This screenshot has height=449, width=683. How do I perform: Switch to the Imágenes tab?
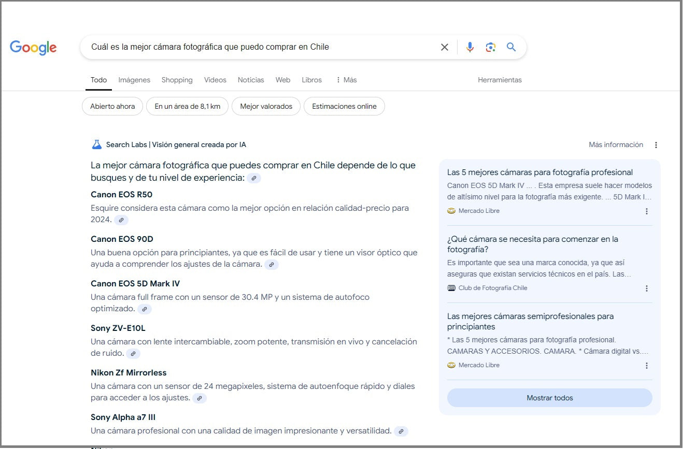click(134, 80)
